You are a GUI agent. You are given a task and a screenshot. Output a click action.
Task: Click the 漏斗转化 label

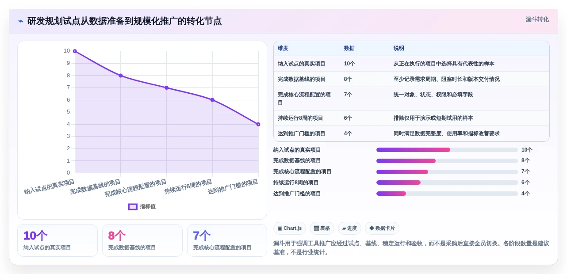(x=537, y=19)
